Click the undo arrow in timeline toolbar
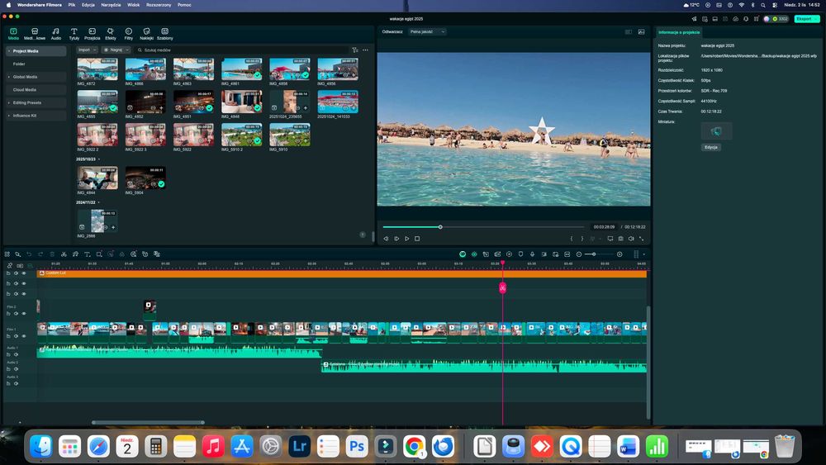 pyautogui.click(x=29, y=254)
